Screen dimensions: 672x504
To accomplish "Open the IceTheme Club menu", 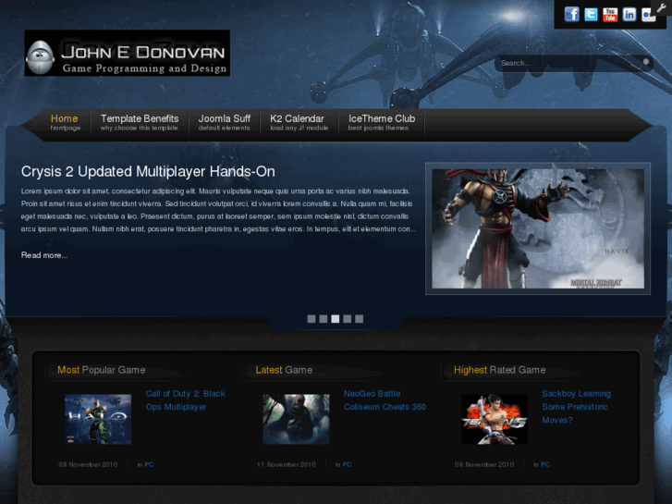I will [381, 122].
